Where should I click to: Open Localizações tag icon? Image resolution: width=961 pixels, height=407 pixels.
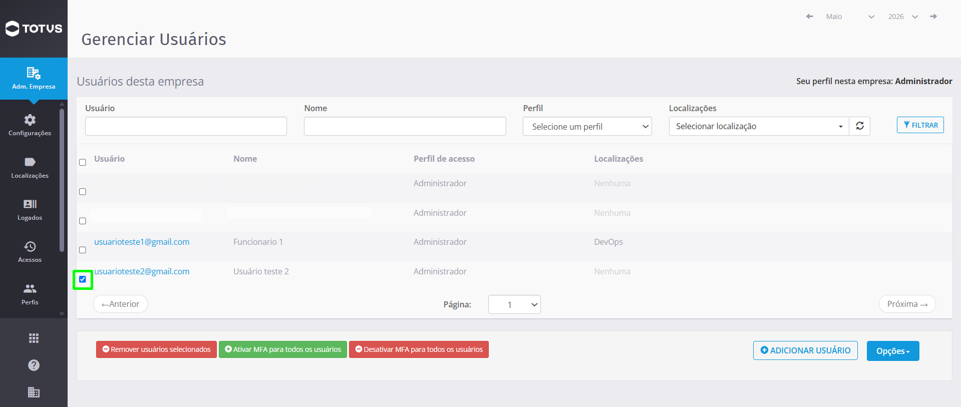[x=30, y=162]
